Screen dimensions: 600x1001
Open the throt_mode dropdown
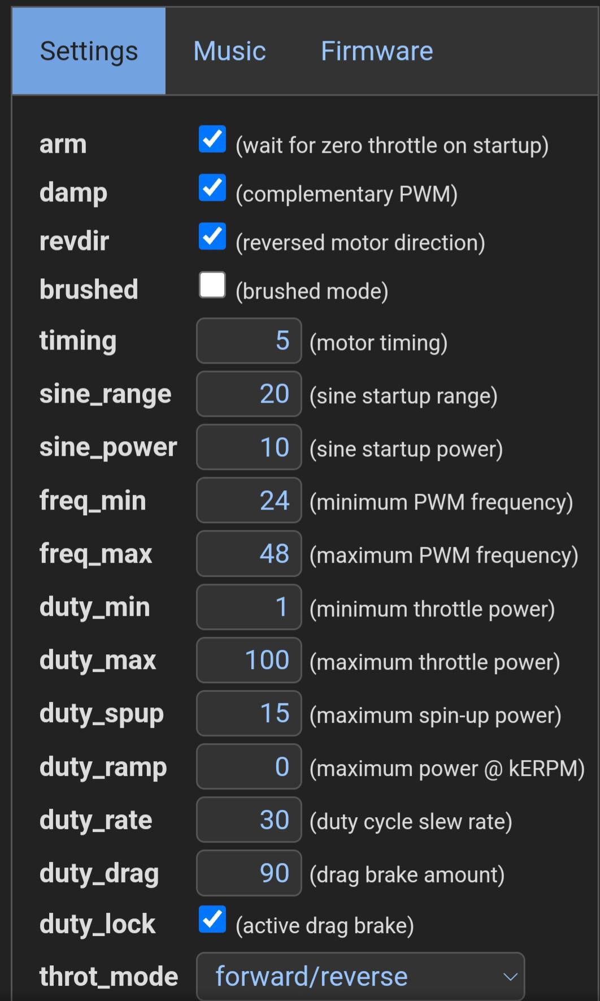360,976
